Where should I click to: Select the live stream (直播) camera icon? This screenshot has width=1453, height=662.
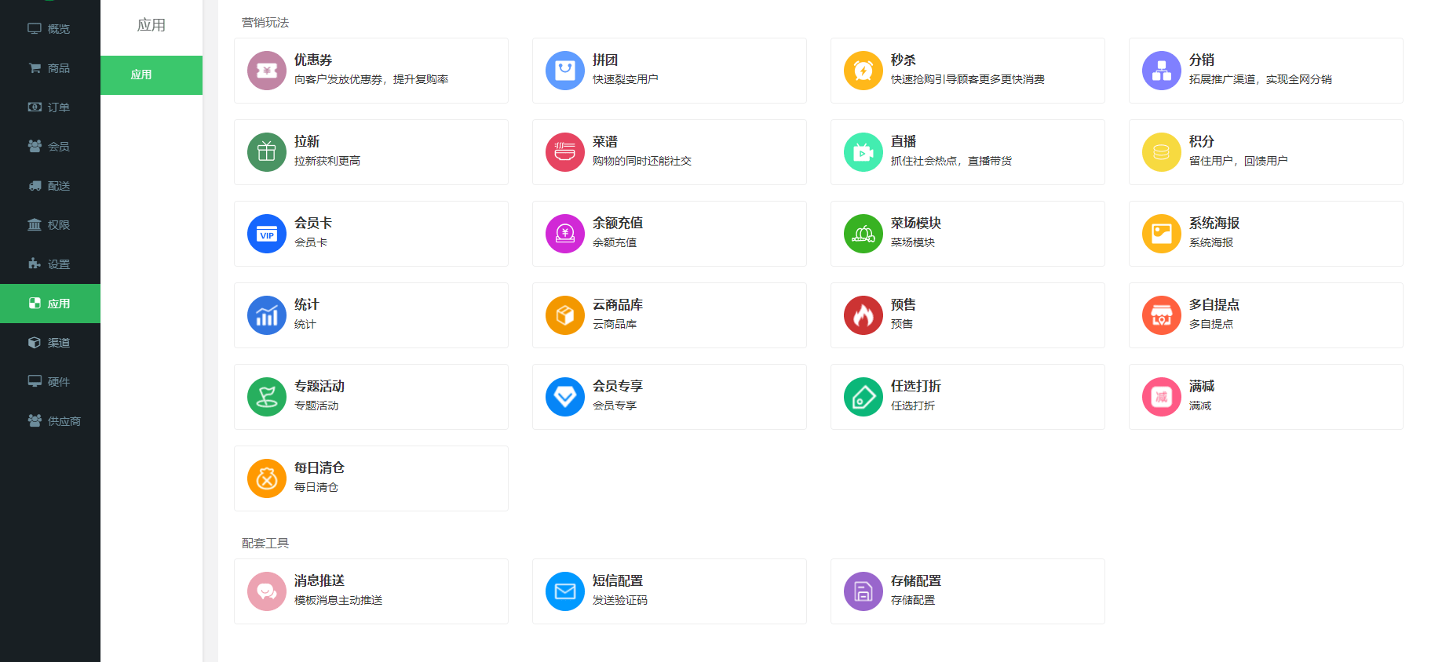tap(863, 152)
